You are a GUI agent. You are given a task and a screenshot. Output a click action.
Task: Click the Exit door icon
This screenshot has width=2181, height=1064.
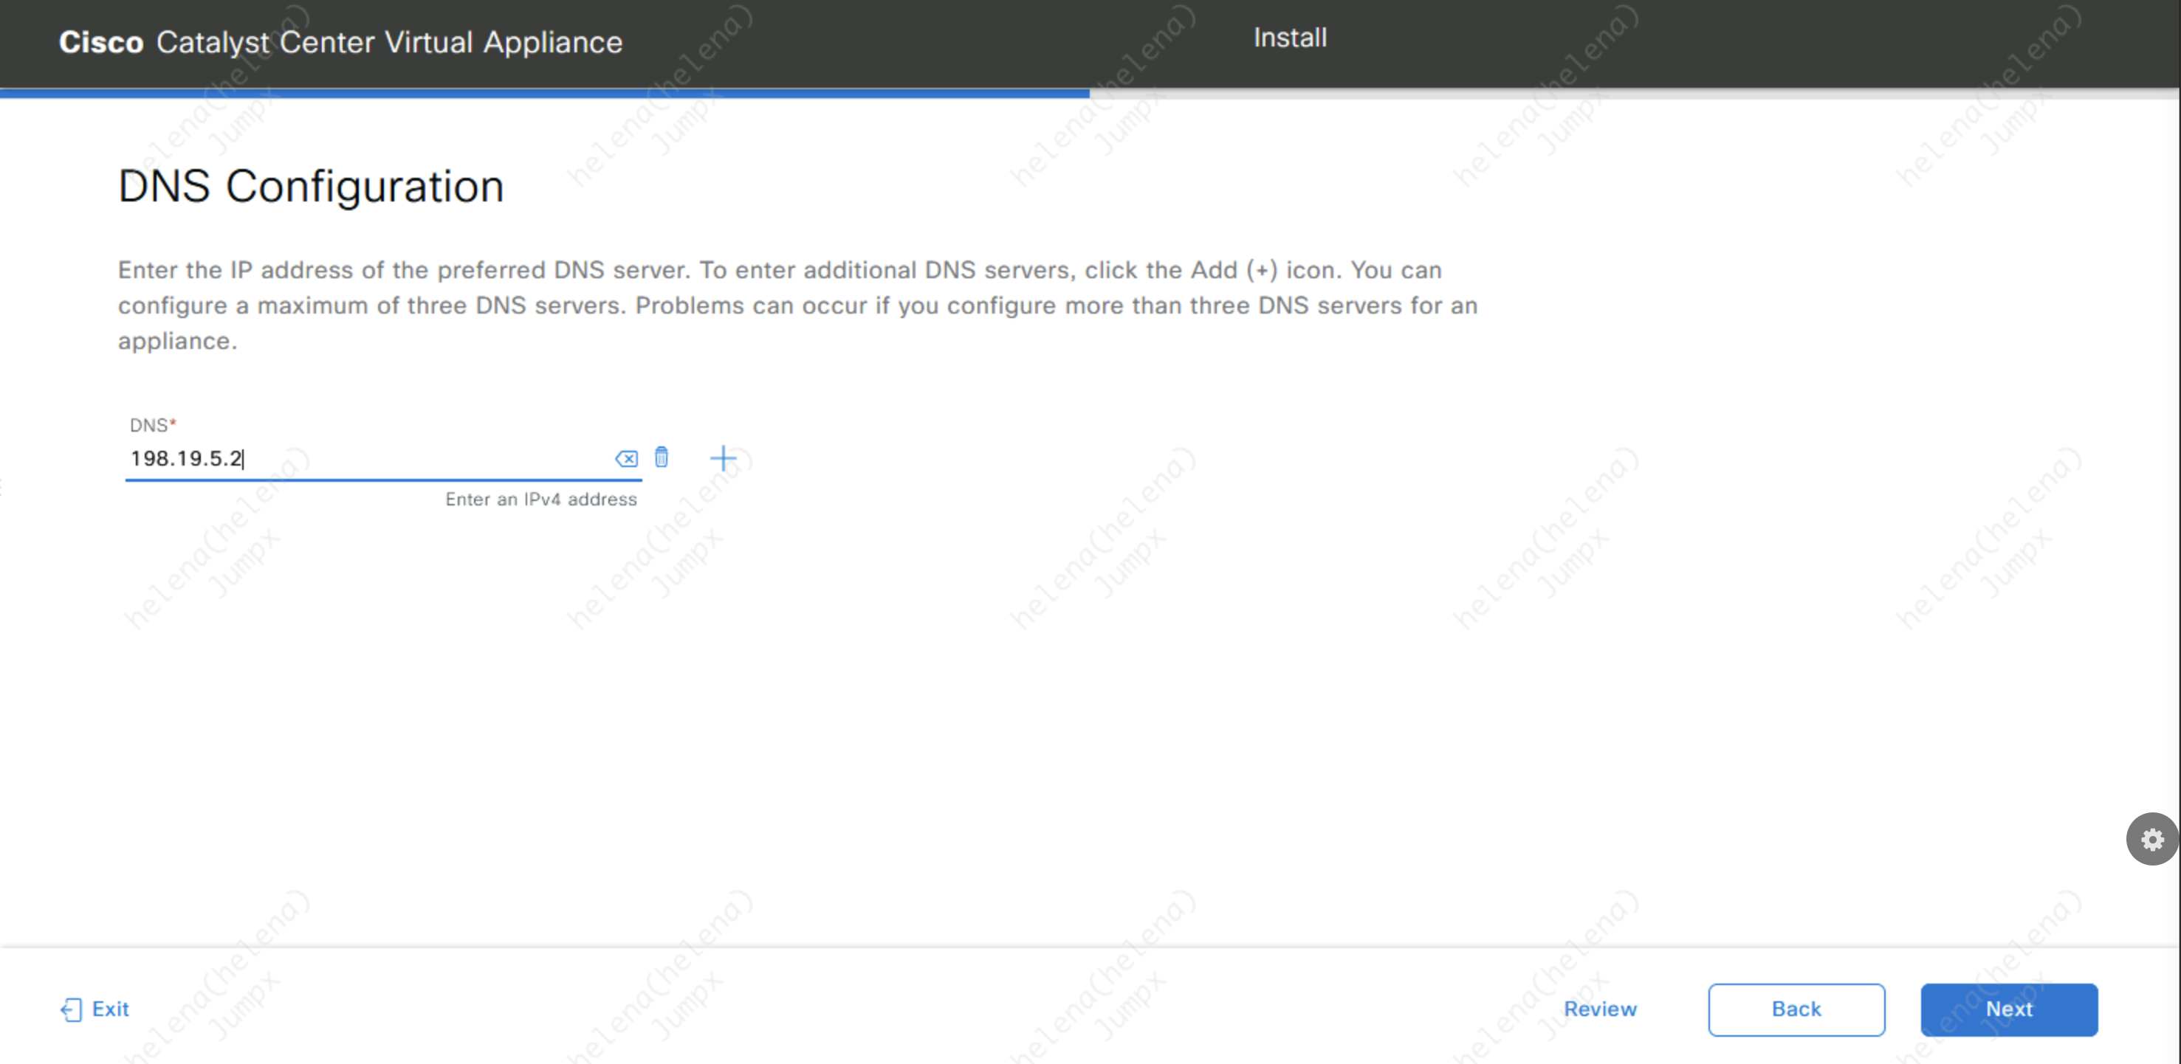click(x=71, y=1009)
